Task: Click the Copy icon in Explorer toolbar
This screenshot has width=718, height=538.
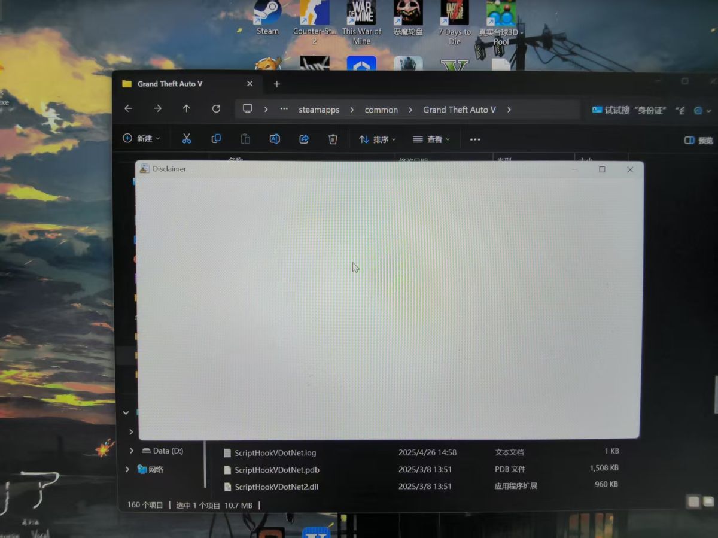Action: click(x=216, y=139)
